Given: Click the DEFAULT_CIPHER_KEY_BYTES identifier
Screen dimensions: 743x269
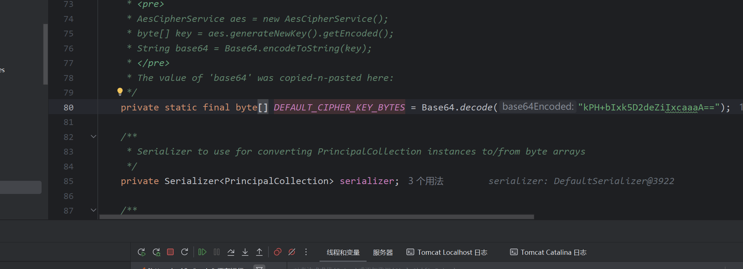Looking at the screenshot, I should click(339, 107).
